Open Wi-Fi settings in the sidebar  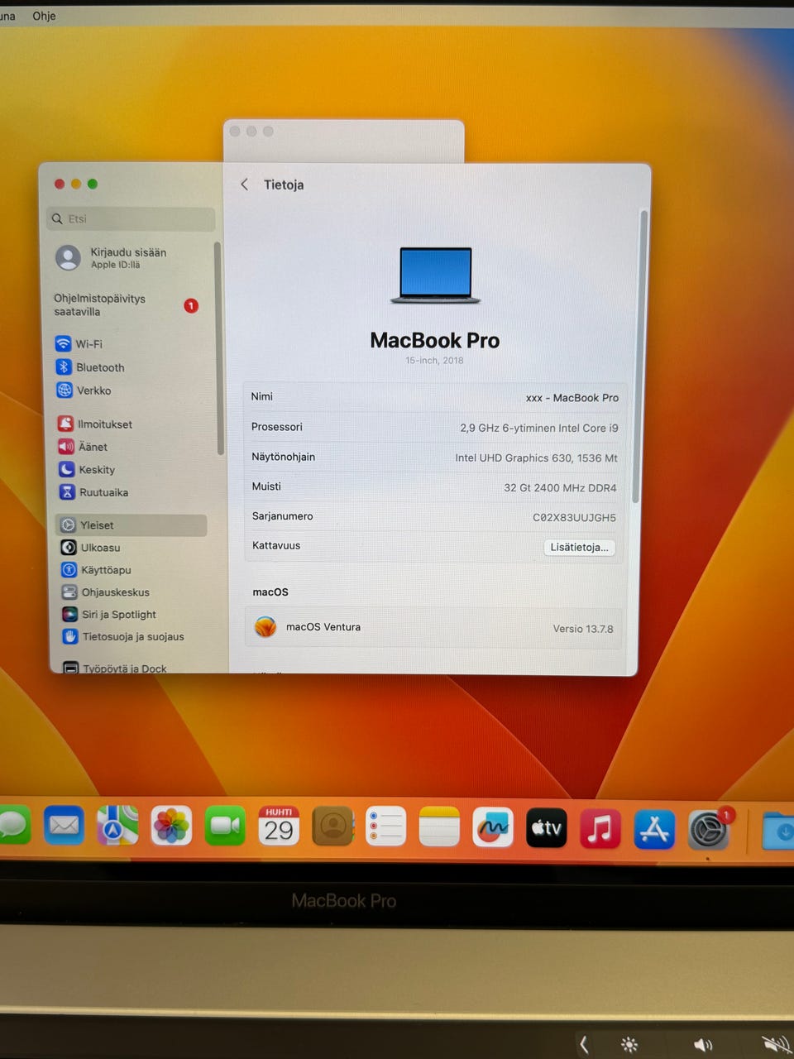click(79, 344)
